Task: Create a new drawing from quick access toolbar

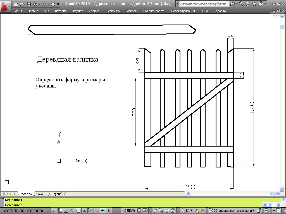Action: 16,4
